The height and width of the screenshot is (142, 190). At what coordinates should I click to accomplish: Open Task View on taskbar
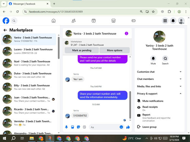pos(22,138)
